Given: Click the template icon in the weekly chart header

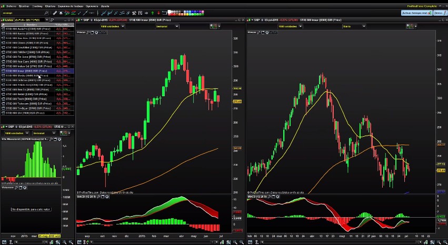Looking at the screenshot, I should coord(213,26).
